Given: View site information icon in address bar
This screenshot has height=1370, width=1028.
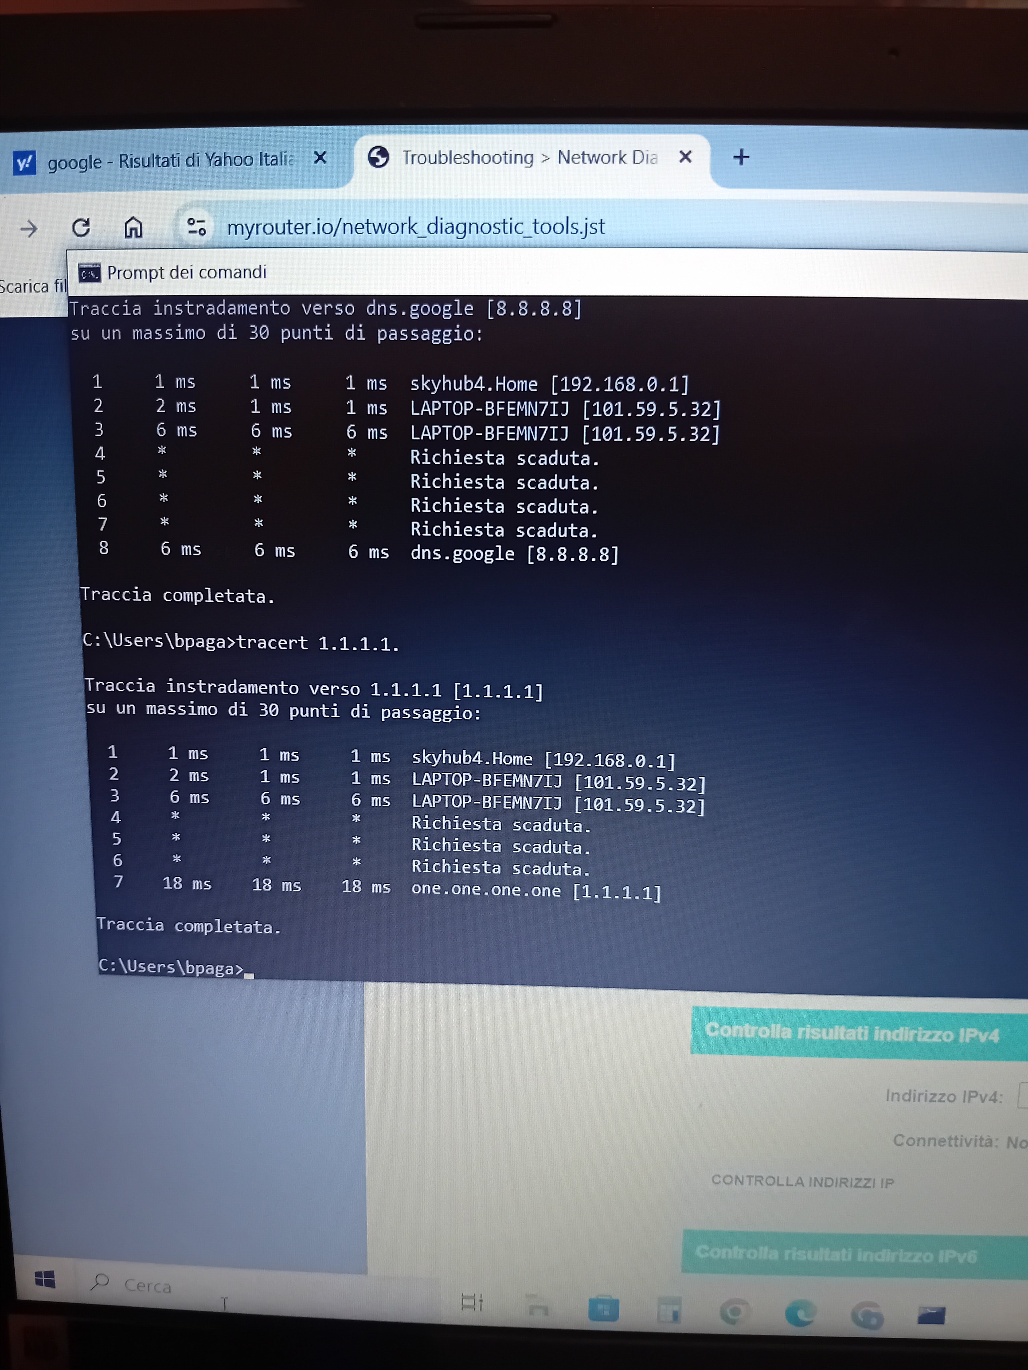Looking at the screenshot, I should coord(197,227).
